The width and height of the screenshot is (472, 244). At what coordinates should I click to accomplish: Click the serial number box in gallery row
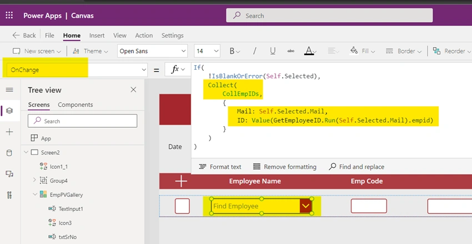(x=182, y=206)
